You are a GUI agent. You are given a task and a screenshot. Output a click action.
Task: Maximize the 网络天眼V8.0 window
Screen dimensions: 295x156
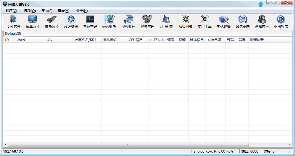pyautogui.click(x=278, y=3)
